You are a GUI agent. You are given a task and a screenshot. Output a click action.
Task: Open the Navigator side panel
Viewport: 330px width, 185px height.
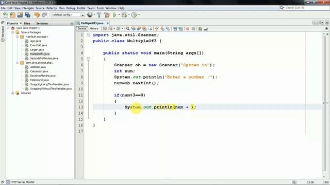pyautogui.click(x=3, y=33)
